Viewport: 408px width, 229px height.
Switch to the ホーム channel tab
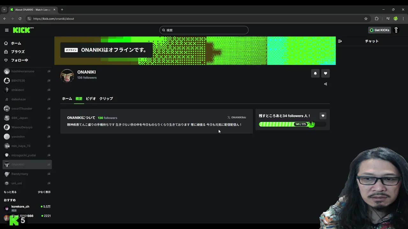(x=67, y=99)
